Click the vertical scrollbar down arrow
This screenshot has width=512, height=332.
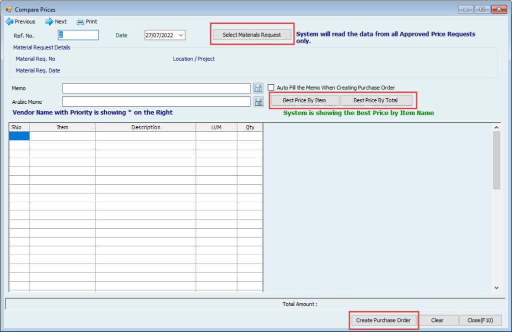coord(496,288)
